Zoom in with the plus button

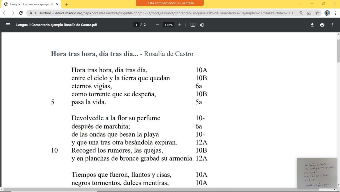coord(179,25)
